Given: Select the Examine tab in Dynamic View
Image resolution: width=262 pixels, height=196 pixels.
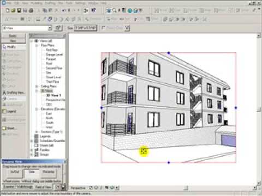Looking at the screenshot, I should pos(9,187).
